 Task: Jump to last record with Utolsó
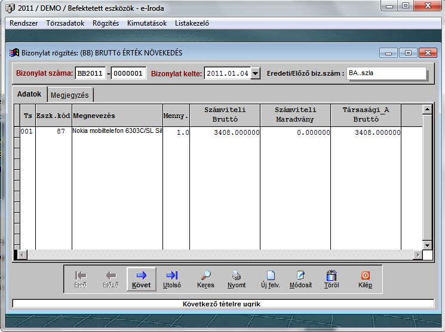pos(172,279)
